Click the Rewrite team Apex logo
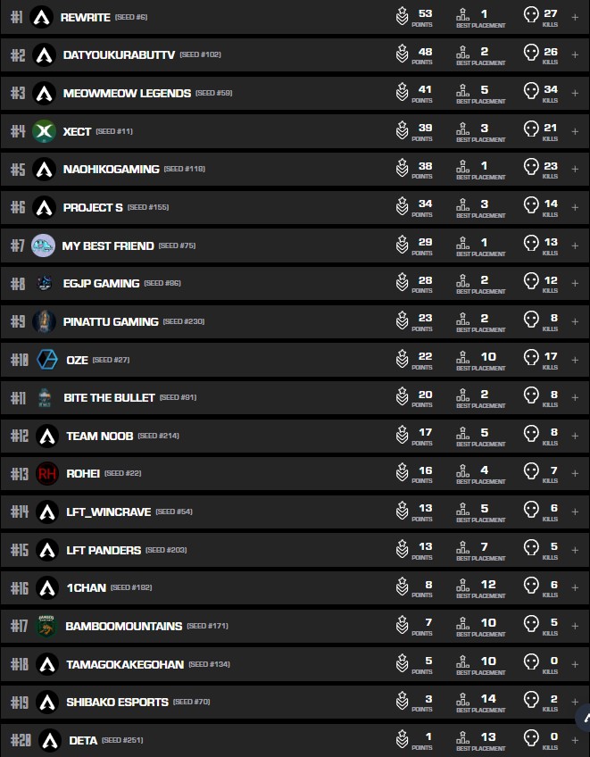Image resolution: width=590 pixels, height=757 pixels. point(41,17)
